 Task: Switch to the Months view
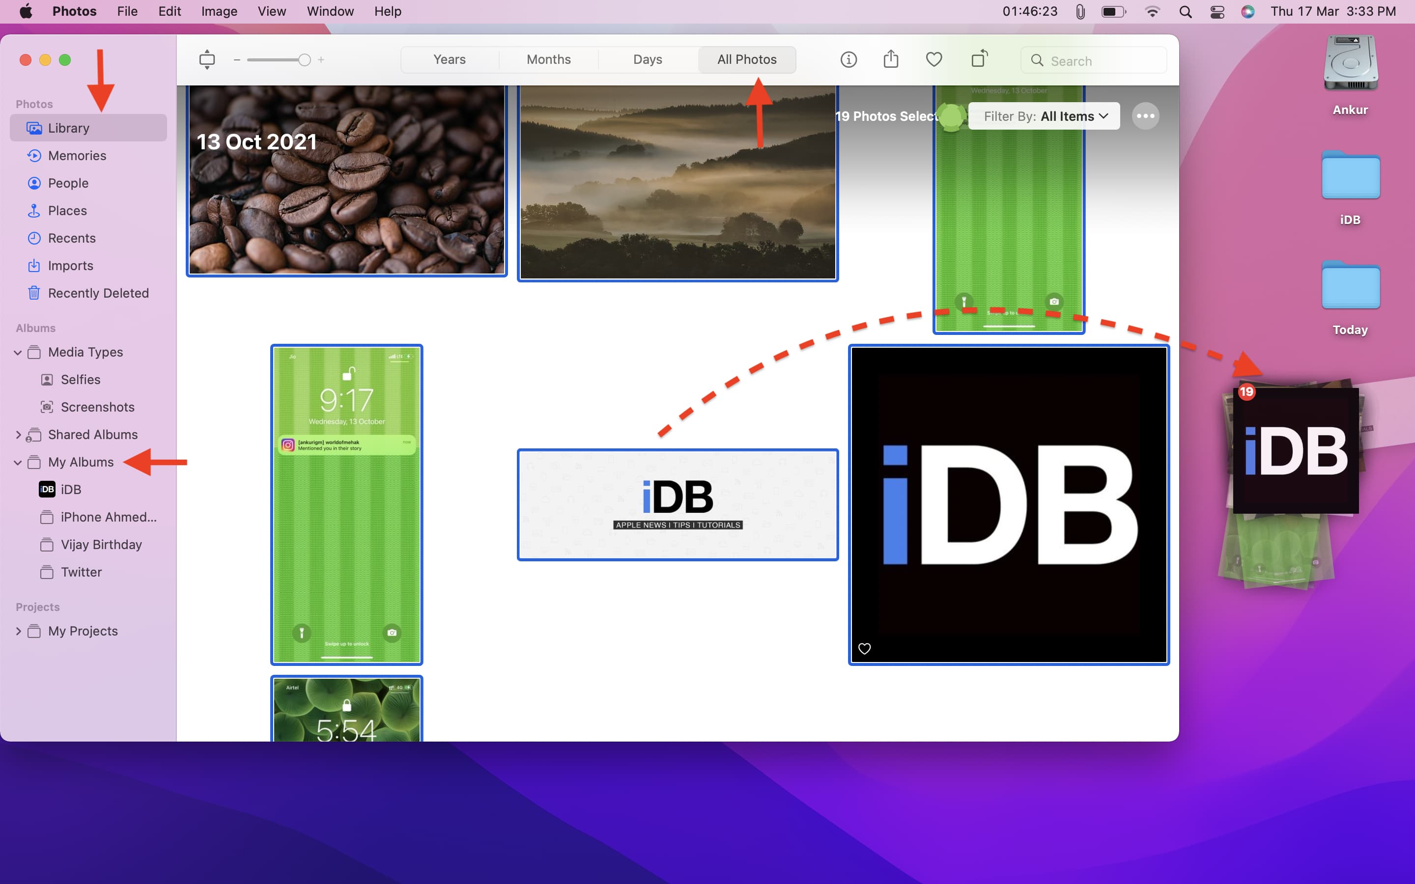coord(548,59)
